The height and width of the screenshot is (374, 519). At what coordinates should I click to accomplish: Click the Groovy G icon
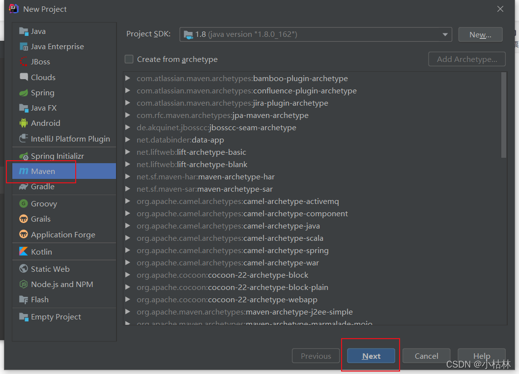(x=24, y=203)
